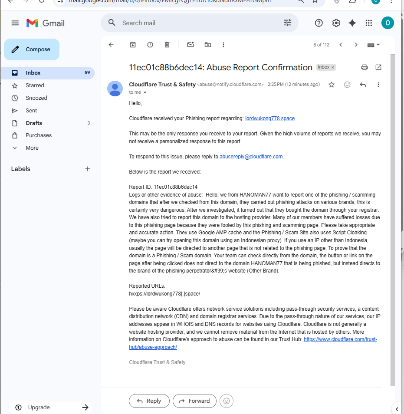Open the Google account avatar
This screenshot has height=414, width=404.
tap(388, 23)
